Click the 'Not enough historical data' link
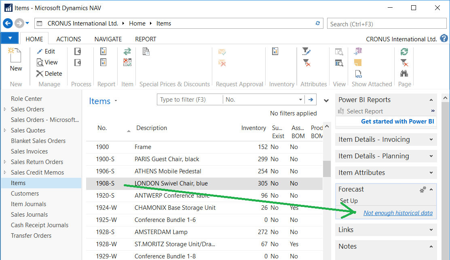Screen dimensions: 450x260 pyautogui.click(x=398, y=213)
